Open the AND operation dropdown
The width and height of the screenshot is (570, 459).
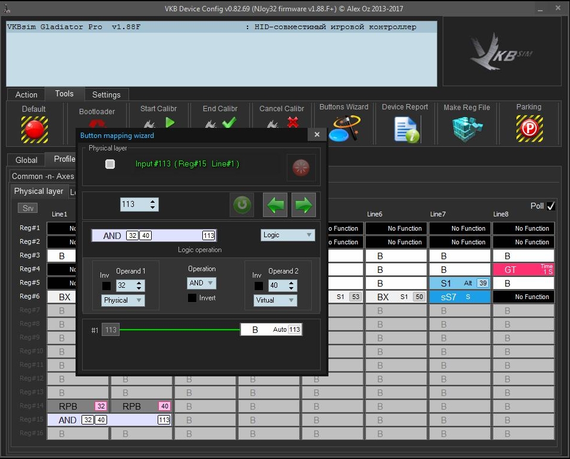(x=201, y=283)
